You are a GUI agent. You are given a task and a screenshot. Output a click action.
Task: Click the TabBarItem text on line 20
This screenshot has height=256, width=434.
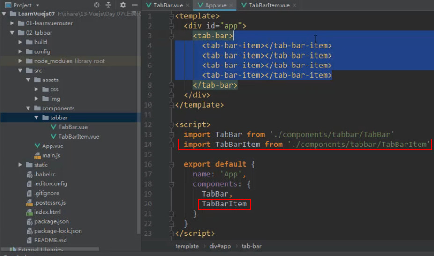pos(224,204)
